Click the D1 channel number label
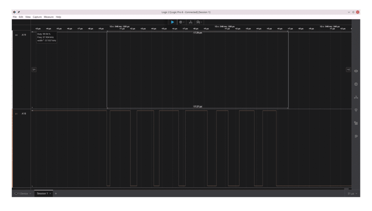This screenshot has height=211, width=372. pos(16,114)
